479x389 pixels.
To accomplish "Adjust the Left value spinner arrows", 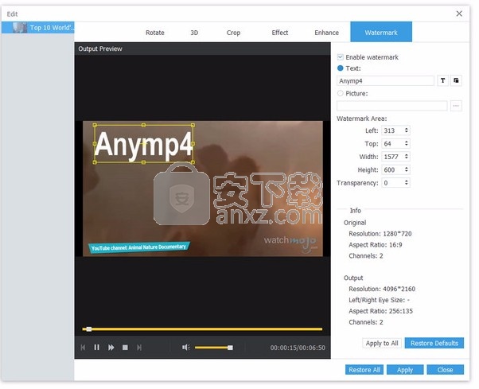I will coord(407,130).
